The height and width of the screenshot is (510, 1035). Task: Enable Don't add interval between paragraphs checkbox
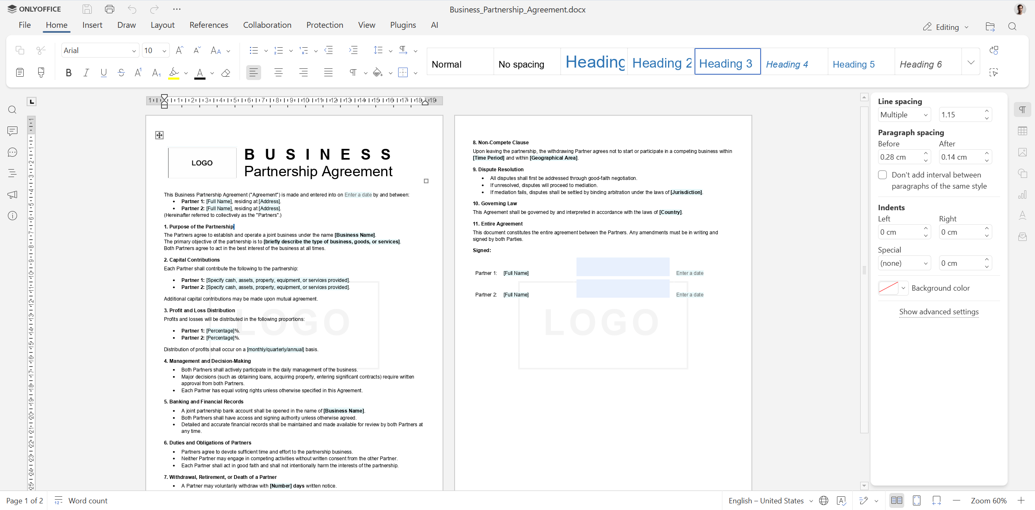pos(882,175)
